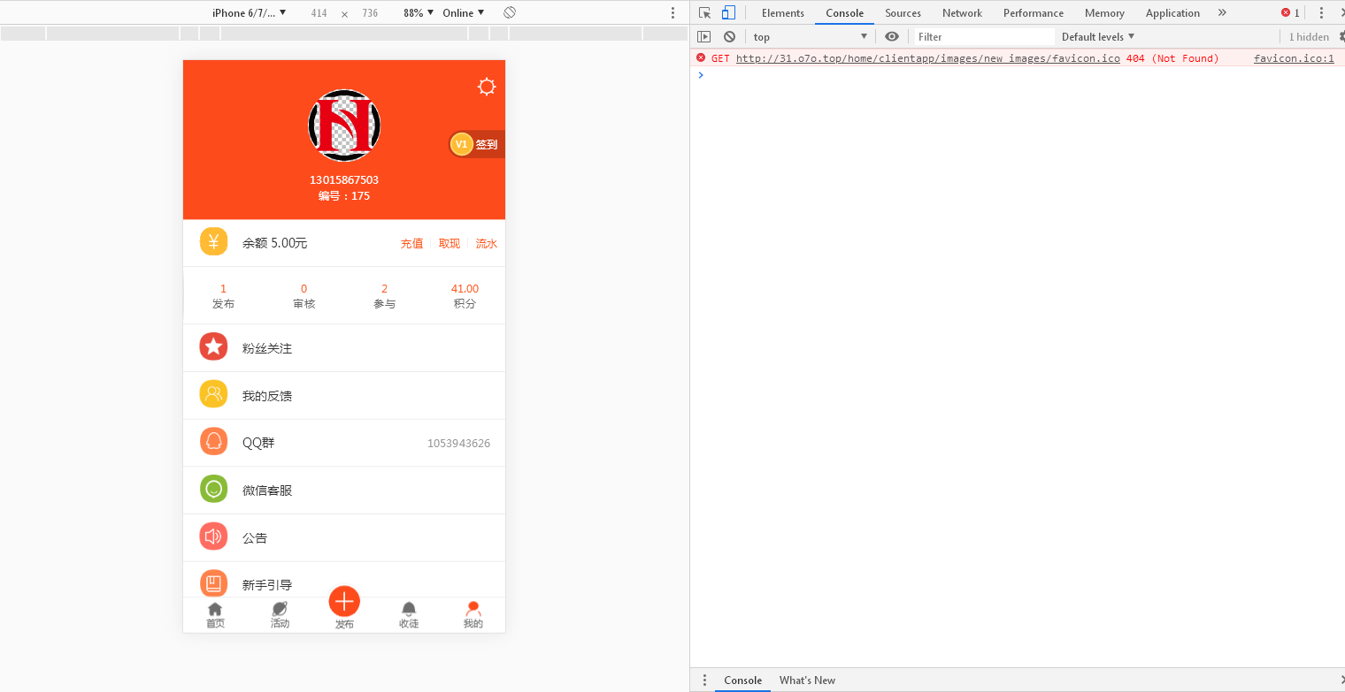Viewport: 1345px width, 692px height.
Task: Click the rotate device icon
Action: click(510, 12)
